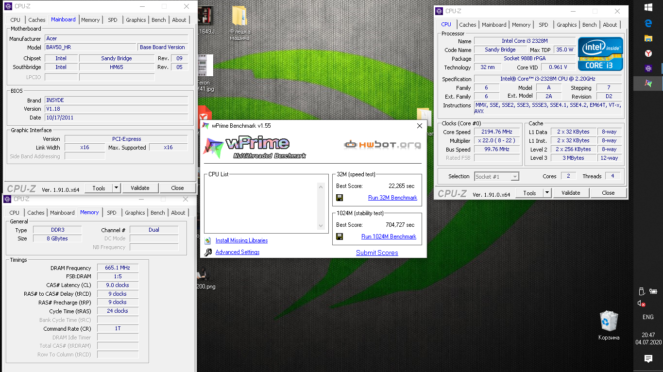
Task: Click the Intel Core i3 2328M name field
Action: (525, 41)
